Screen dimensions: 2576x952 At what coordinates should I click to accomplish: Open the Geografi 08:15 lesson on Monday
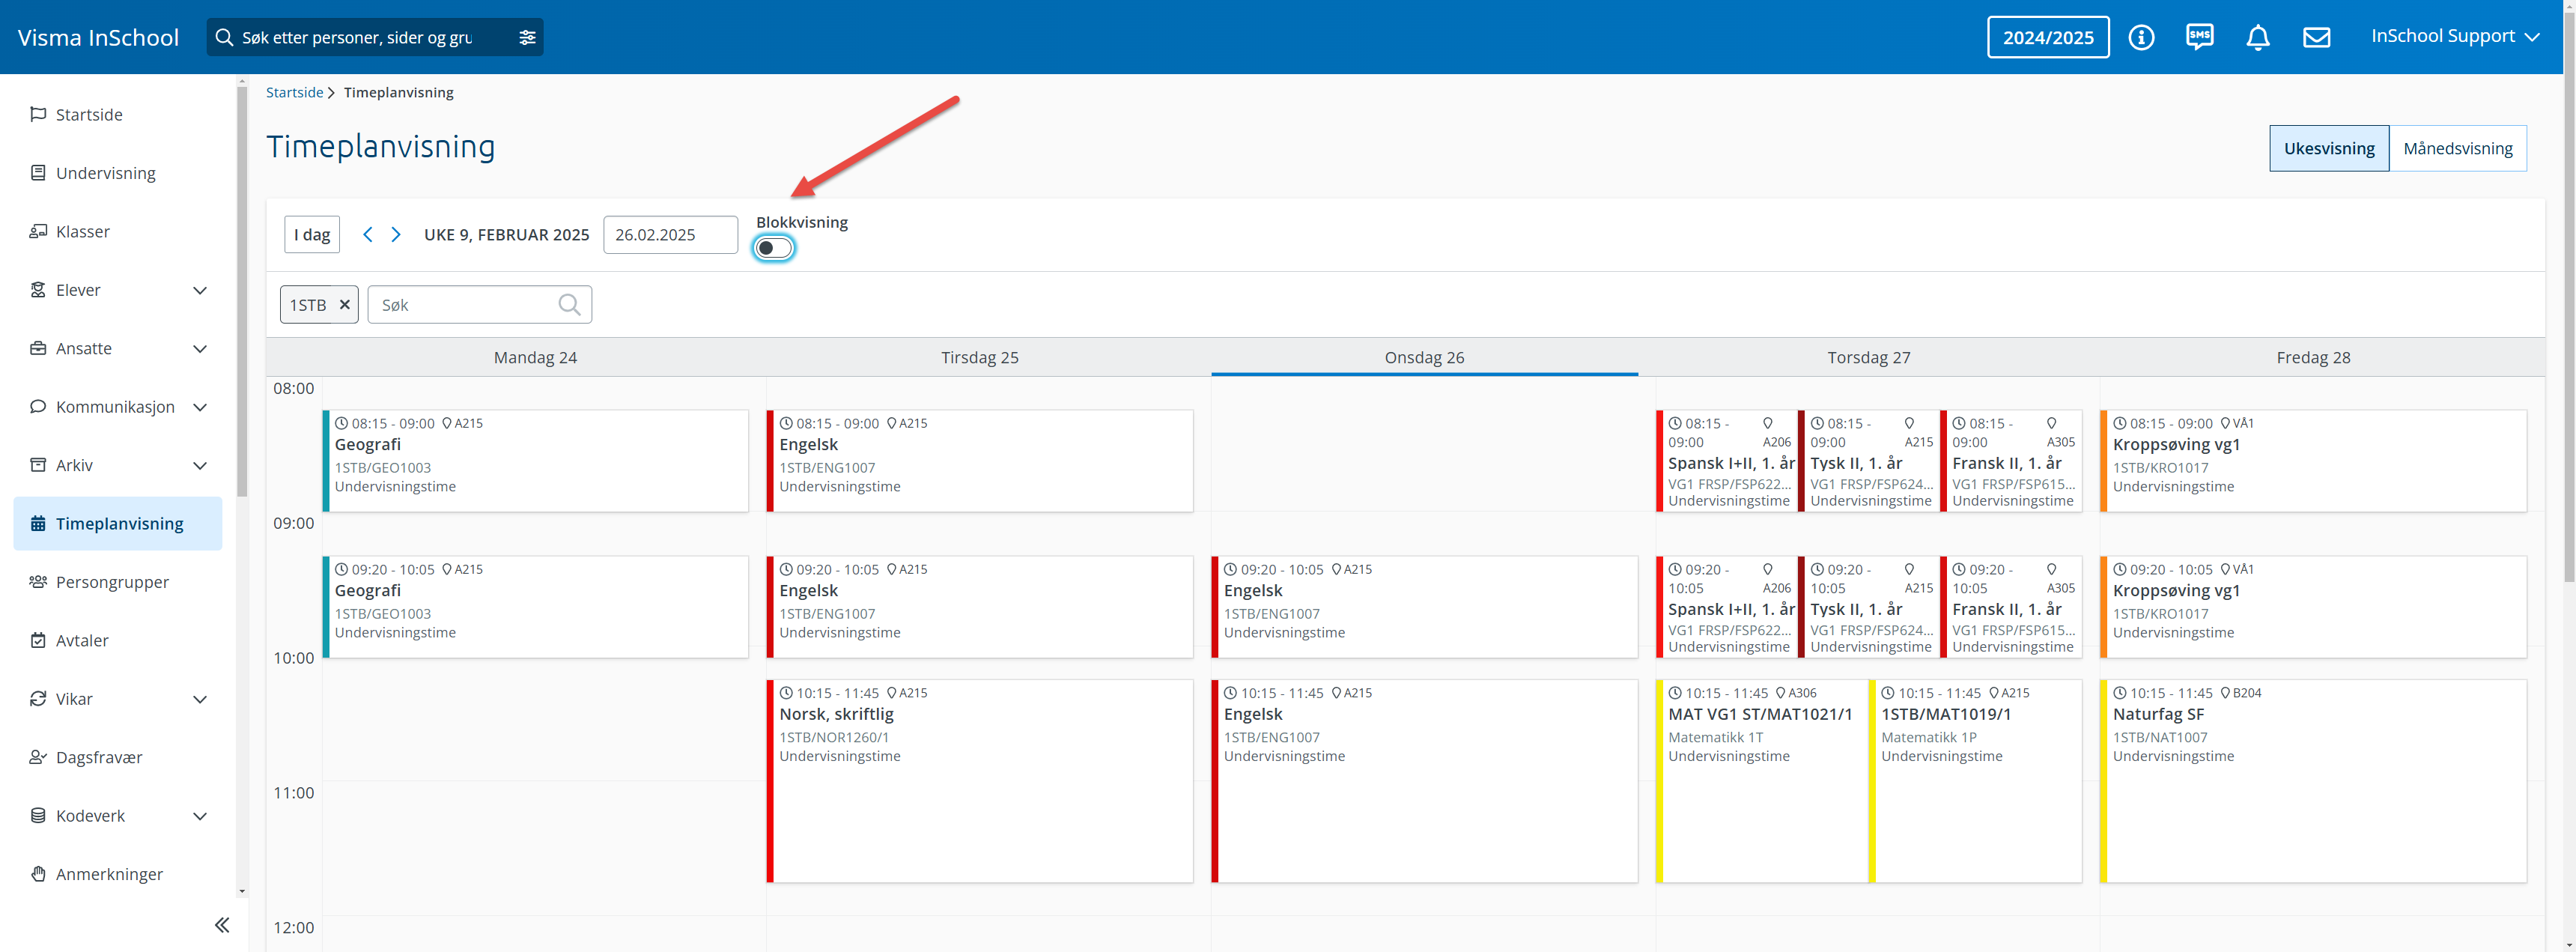pyautogui.click(x=536, y=460)
